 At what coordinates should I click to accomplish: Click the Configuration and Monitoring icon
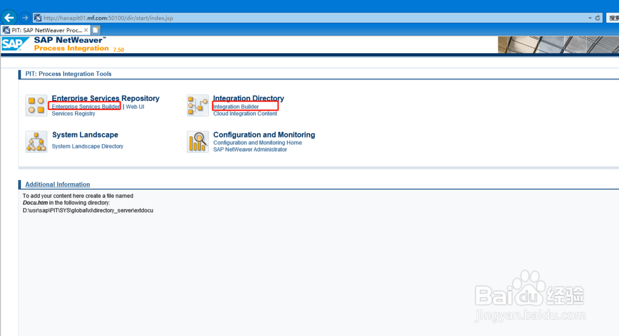click(x=198, y=142)
